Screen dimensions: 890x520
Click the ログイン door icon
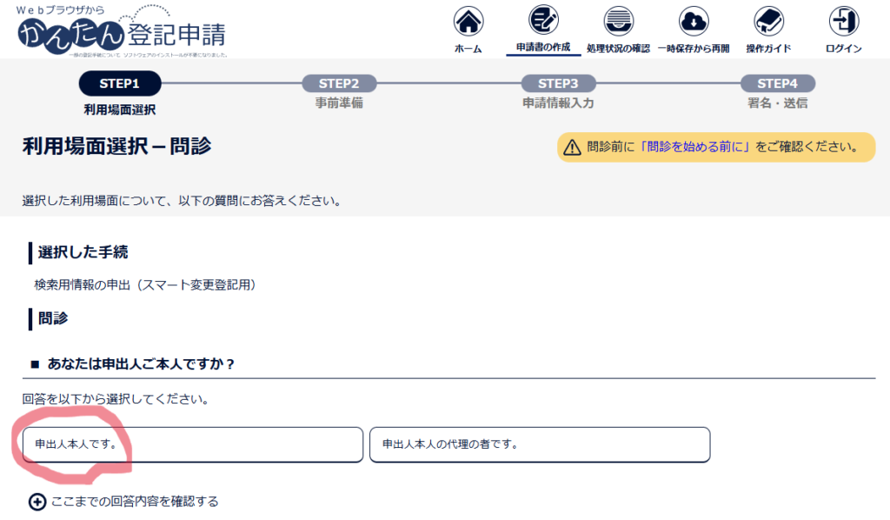click(x=843, y=21)
